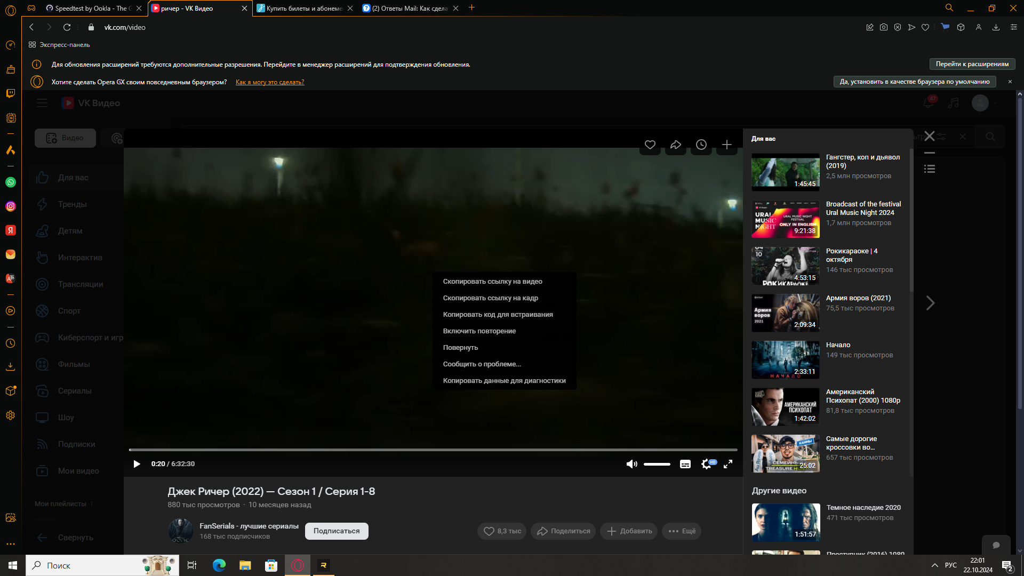Play the video with the play button

click(x=137, y=464)
